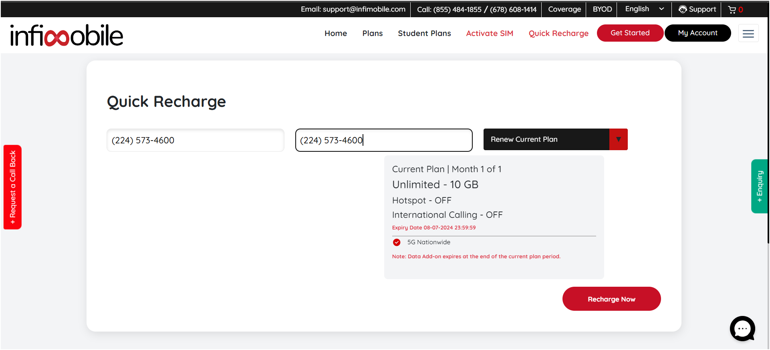Click the infimobile logo
The height and width of the screenshot is (350, 770).
click(67, 35)
